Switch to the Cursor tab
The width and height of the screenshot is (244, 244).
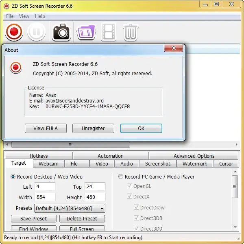coord(226,163)
